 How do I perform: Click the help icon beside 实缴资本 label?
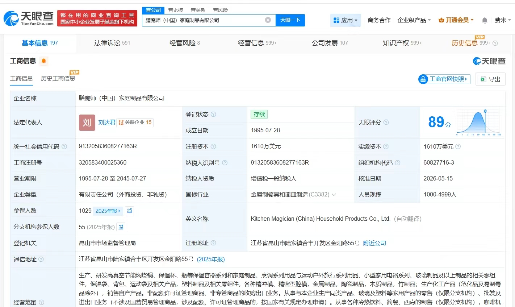(386, 146)
